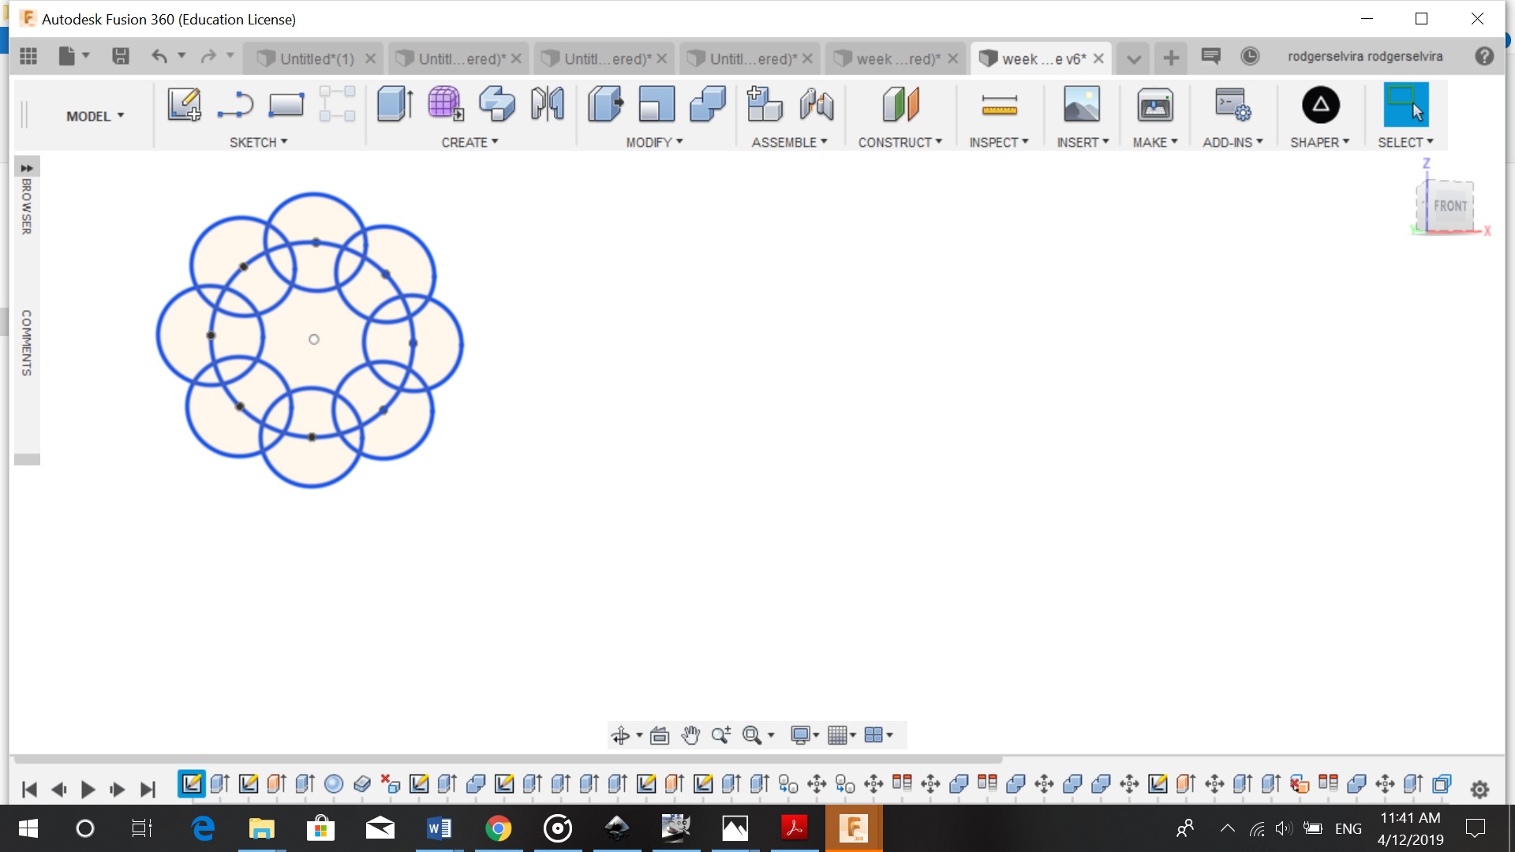Select the Extrude tool icon
Viewport: 1515px width, 852px height.
395,104
